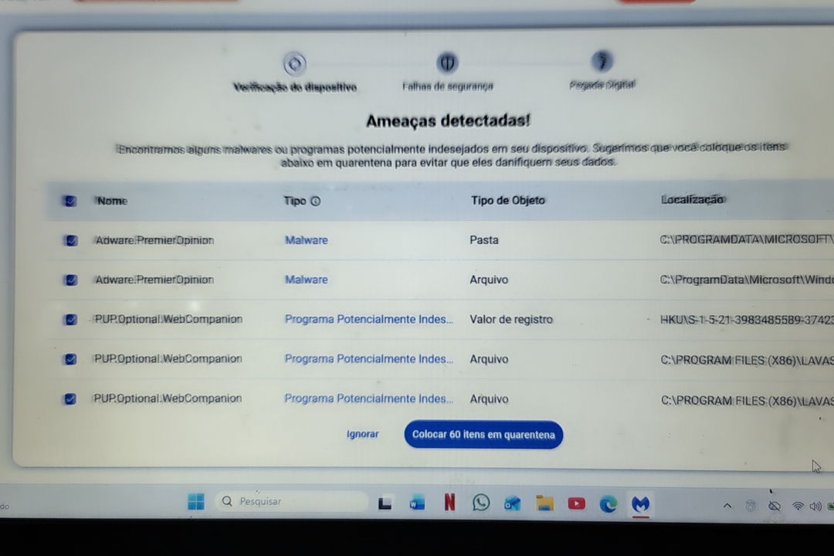Uncheck Adware.PremierOpinion Arquivo row checkbox
The width and height of the screenshot is (834, 556).
71,280
